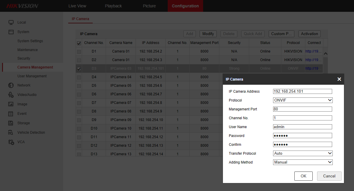
Task: Click the Image settings icon
Action: tap(11, 104)
